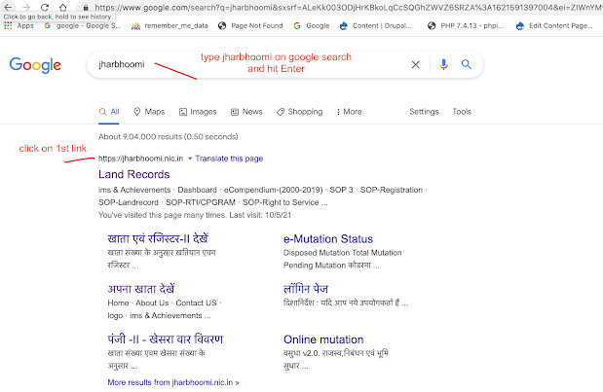Click the browser back arrow
This screenshot has height=392, width=603.
tap(8, 7)
